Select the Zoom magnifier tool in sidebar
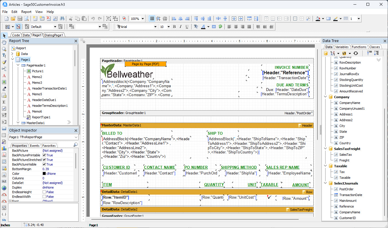Screen dimensions: 388x228 pyautogui.click(x=4, y=49)
